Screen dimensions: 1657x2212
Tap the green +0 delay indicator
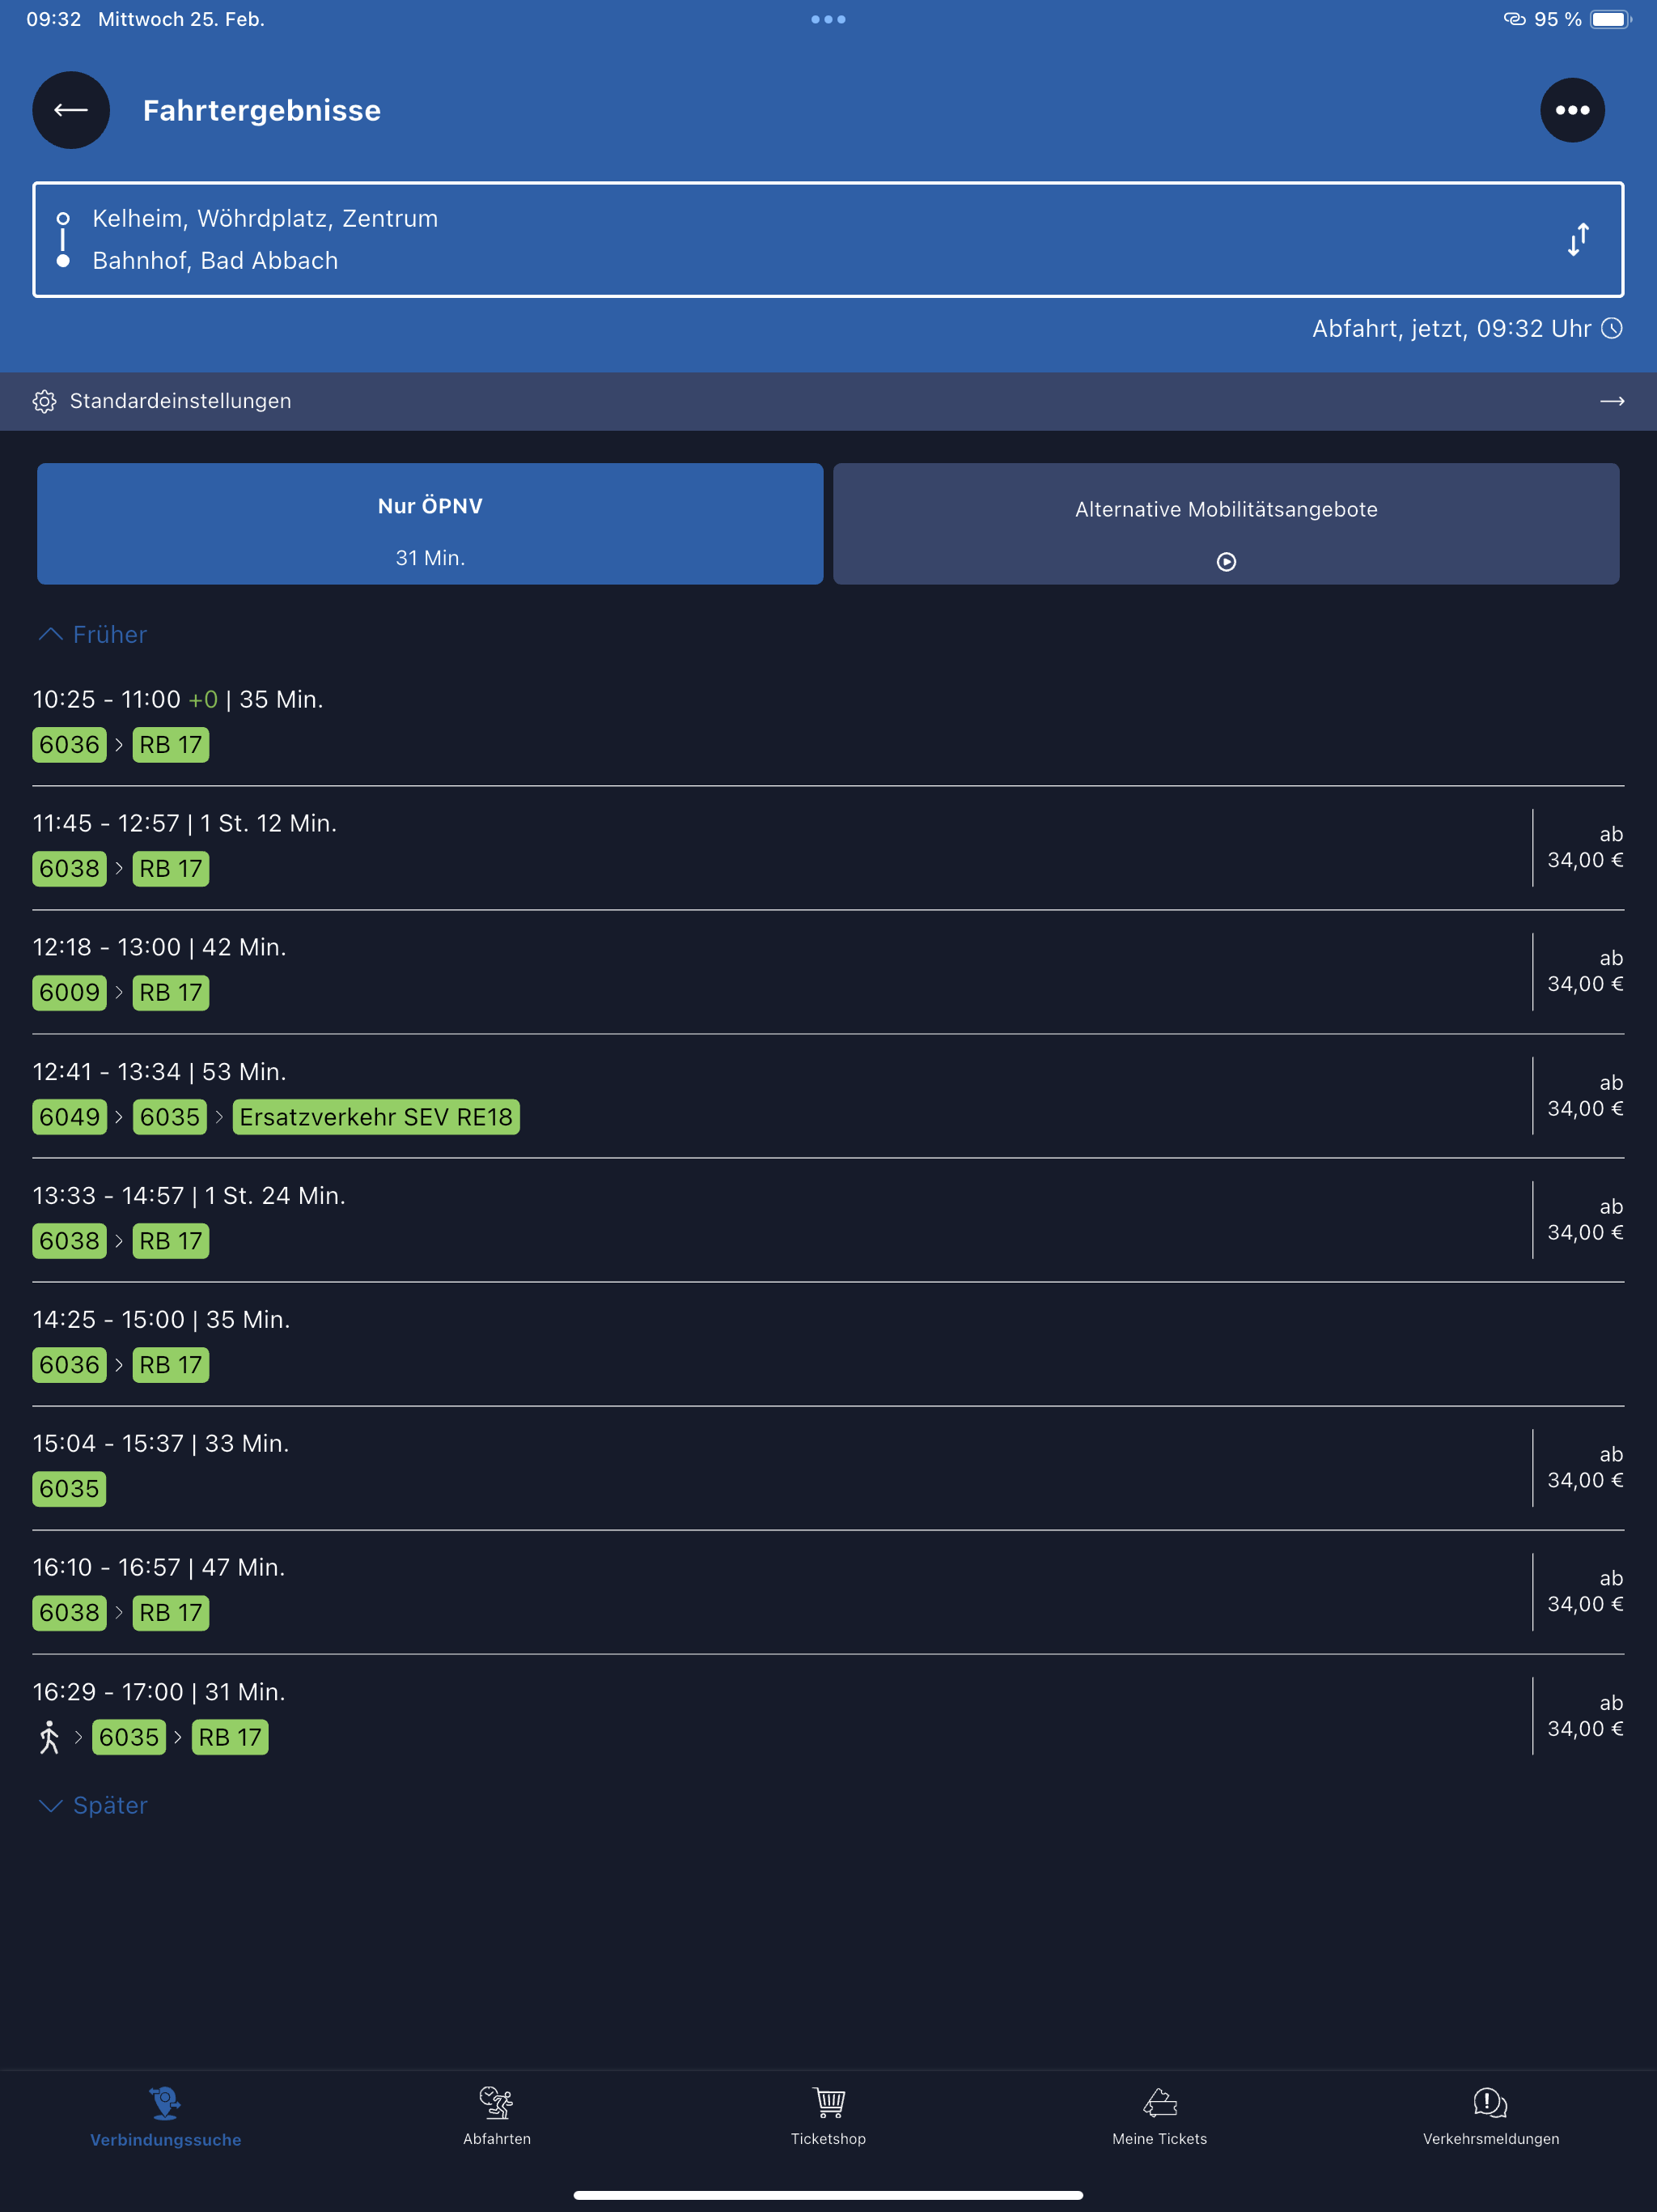tap(203, 699)
